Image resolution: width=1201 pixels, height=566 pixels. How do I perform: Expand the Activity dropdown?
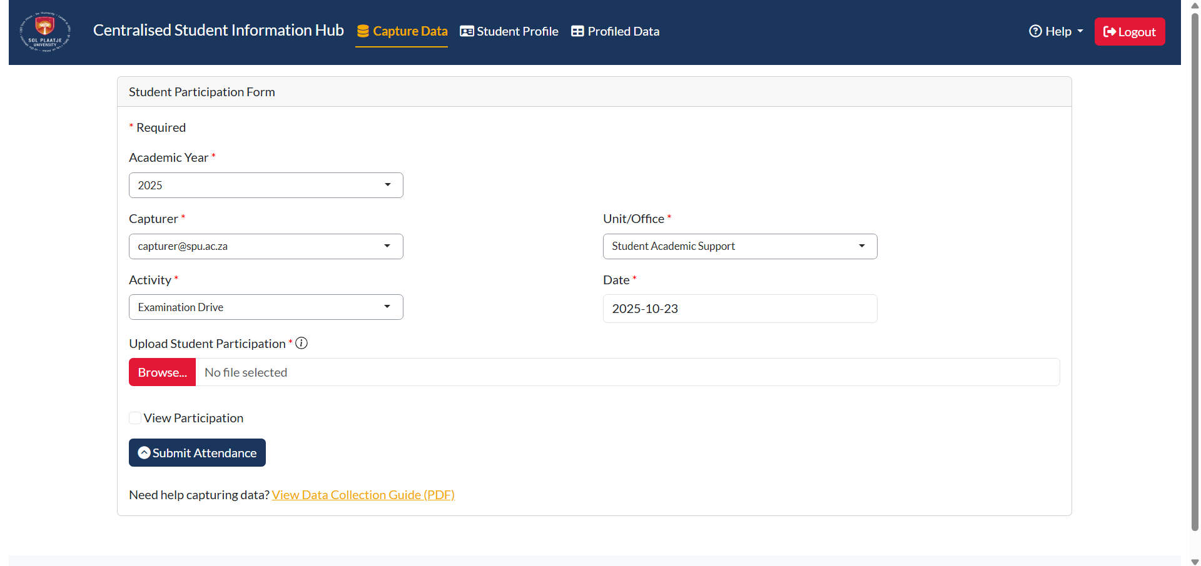coord(387,307)
